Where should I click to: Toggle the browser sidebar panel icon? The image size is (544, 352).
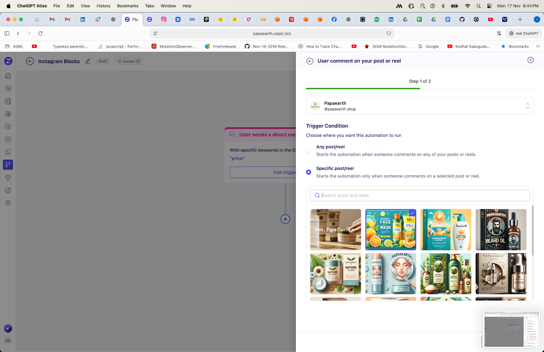(x=7, y=33)
